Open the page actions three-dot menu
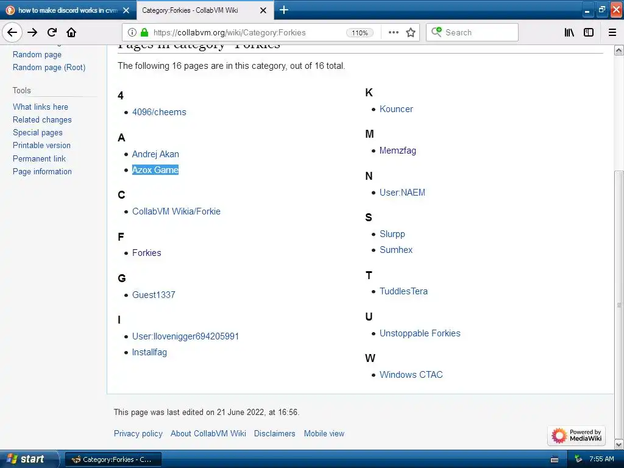The image size is (624, 468). click(393, 32)
